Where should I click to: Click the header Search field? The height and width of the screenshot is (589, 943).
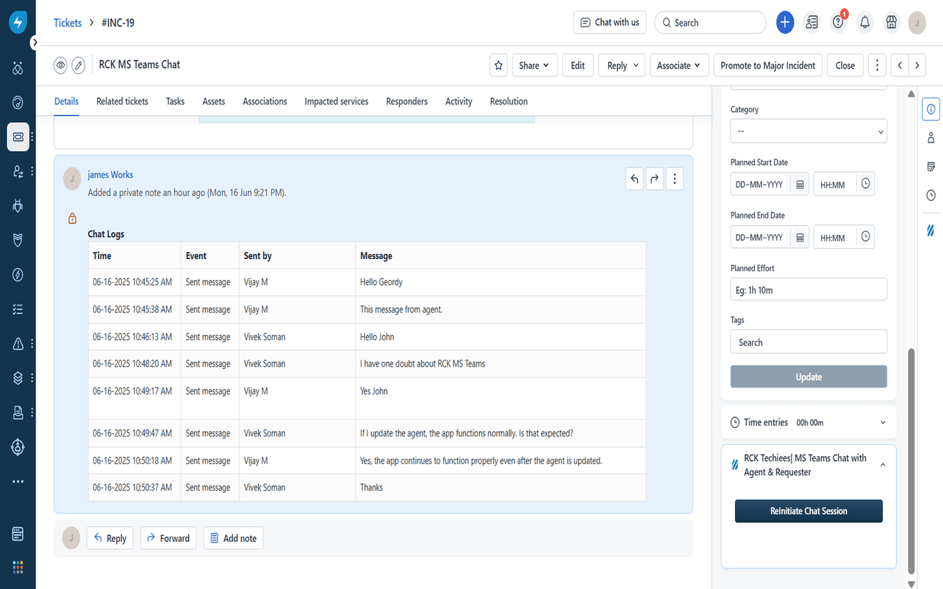pos(710,22)
